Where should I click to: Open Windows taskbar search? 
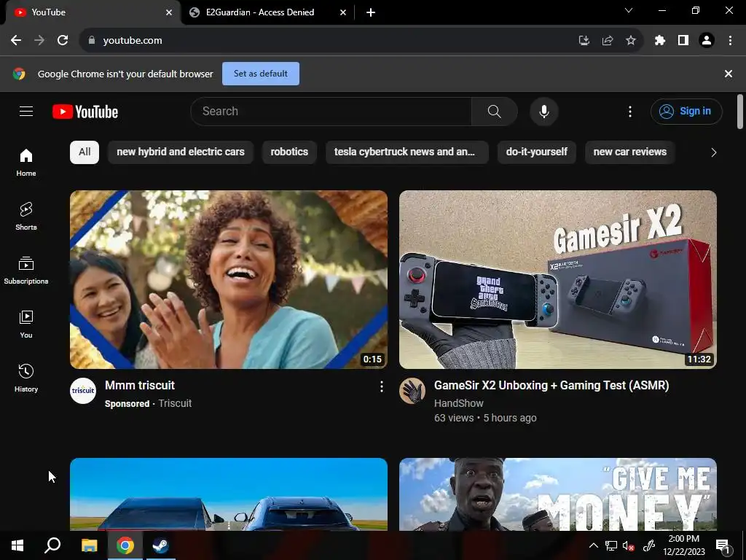[52, 545]
